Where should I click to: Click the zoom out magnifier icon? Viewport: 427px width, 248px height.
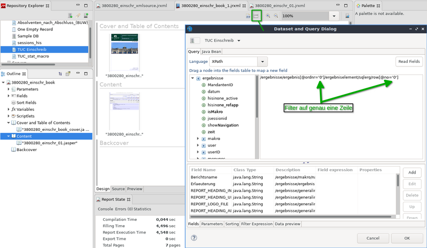tap(276, 16)
